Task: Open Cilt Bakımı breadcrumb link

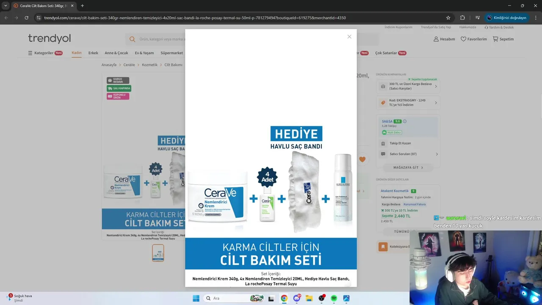Action: [173, 65]
